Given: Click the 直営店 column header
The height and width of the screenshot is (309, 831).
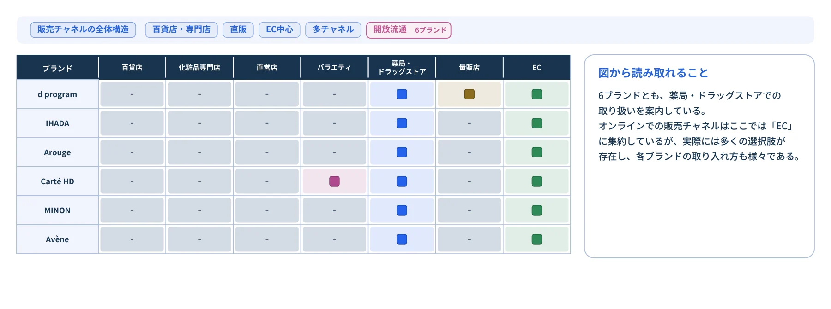Looking at the screenshot, I should pos(267,68).
